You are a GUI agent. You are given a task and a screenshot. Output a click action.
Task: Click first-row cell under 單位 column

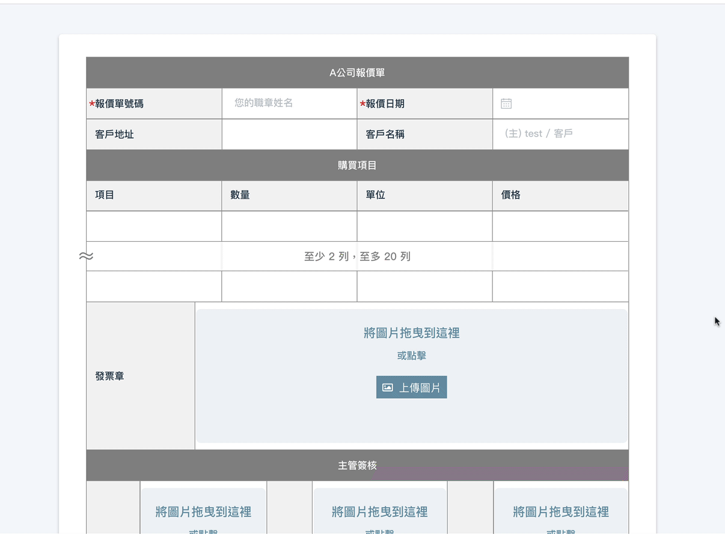tap(424, 226)
